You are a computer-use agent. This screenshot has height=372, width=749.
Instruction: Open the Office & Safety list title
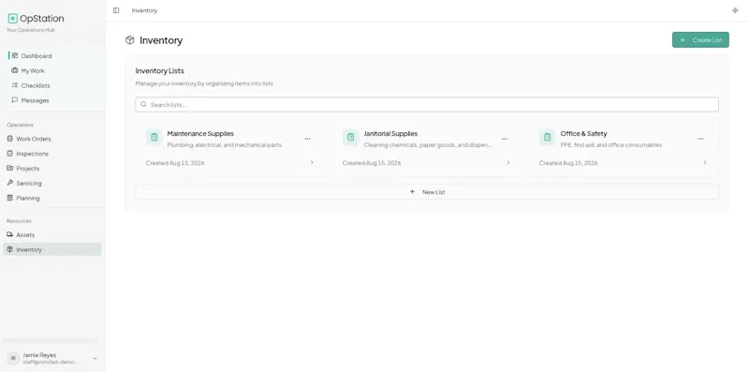click(x=583, y=133)
